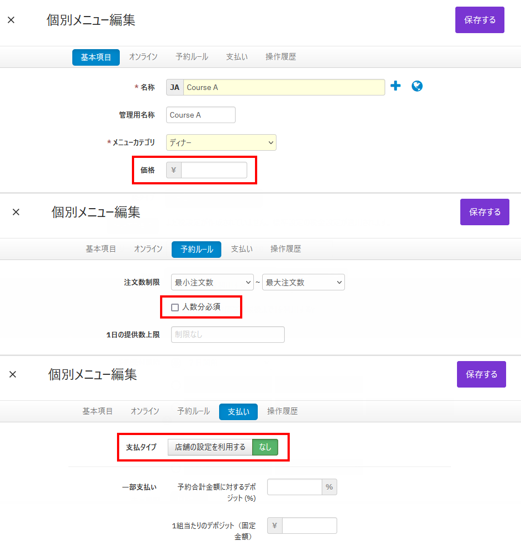Click the 1日の提供数上限 input field
The width and height of the screenshot is (521, 546).
[227, 335]
